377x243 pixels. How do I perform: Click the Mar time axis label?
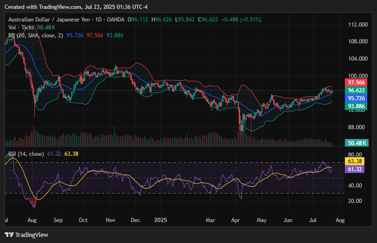tap(210, 220)
